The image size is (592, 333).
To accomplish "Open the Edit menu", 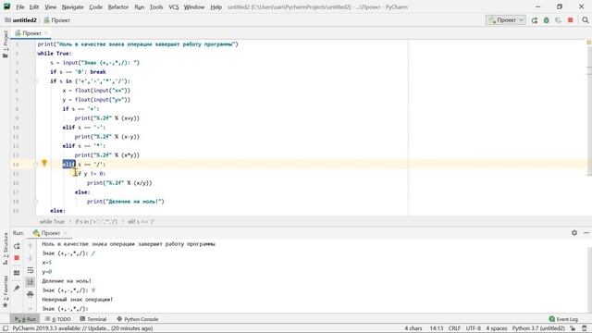I will point(34,6).
